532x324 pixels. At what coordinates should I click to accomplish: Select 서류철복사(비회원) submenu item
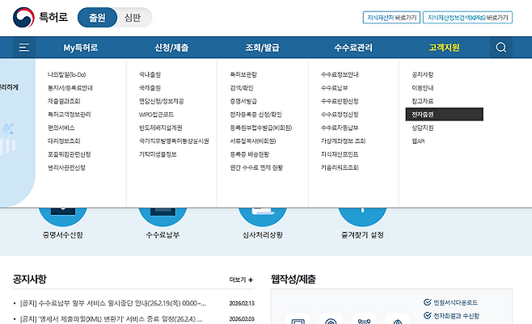[253, 141]
